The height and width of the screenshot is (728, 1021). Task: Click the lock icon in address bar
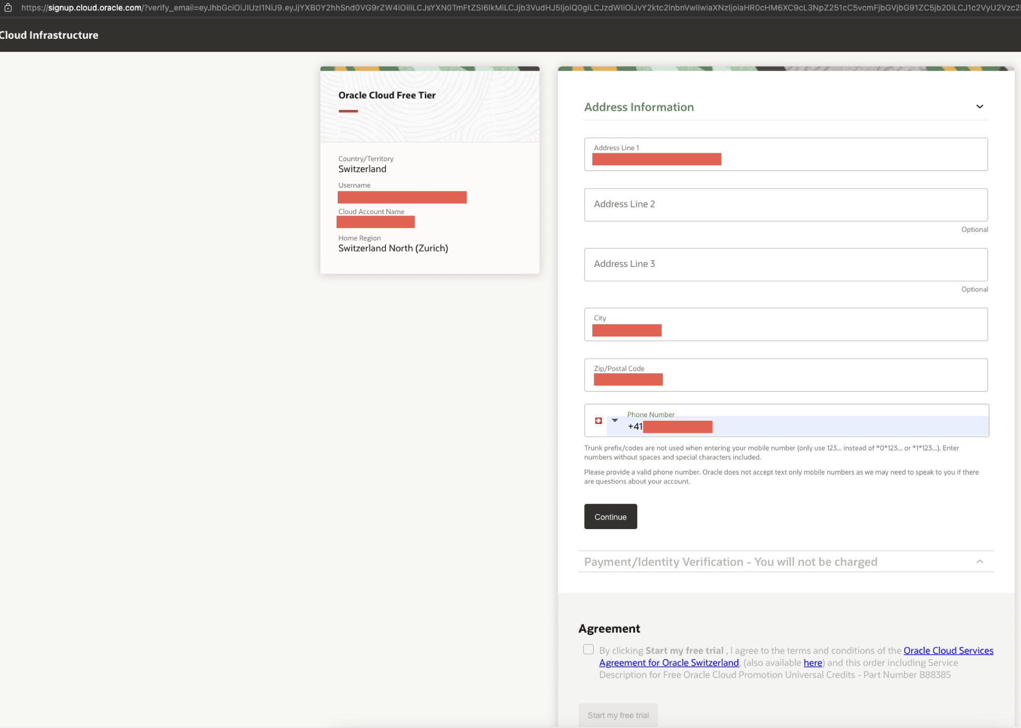pos(8,7)
